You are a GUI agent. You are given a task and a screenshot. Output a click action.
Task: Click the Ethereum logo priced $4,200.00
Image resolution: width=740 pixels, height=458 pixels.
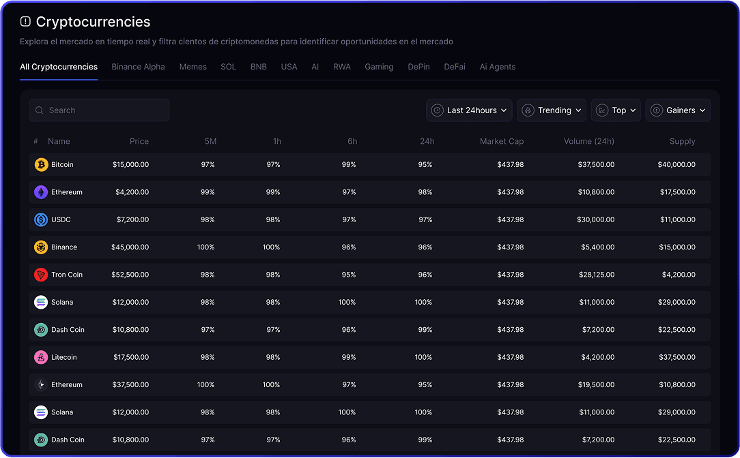click(x=41, y=192)
